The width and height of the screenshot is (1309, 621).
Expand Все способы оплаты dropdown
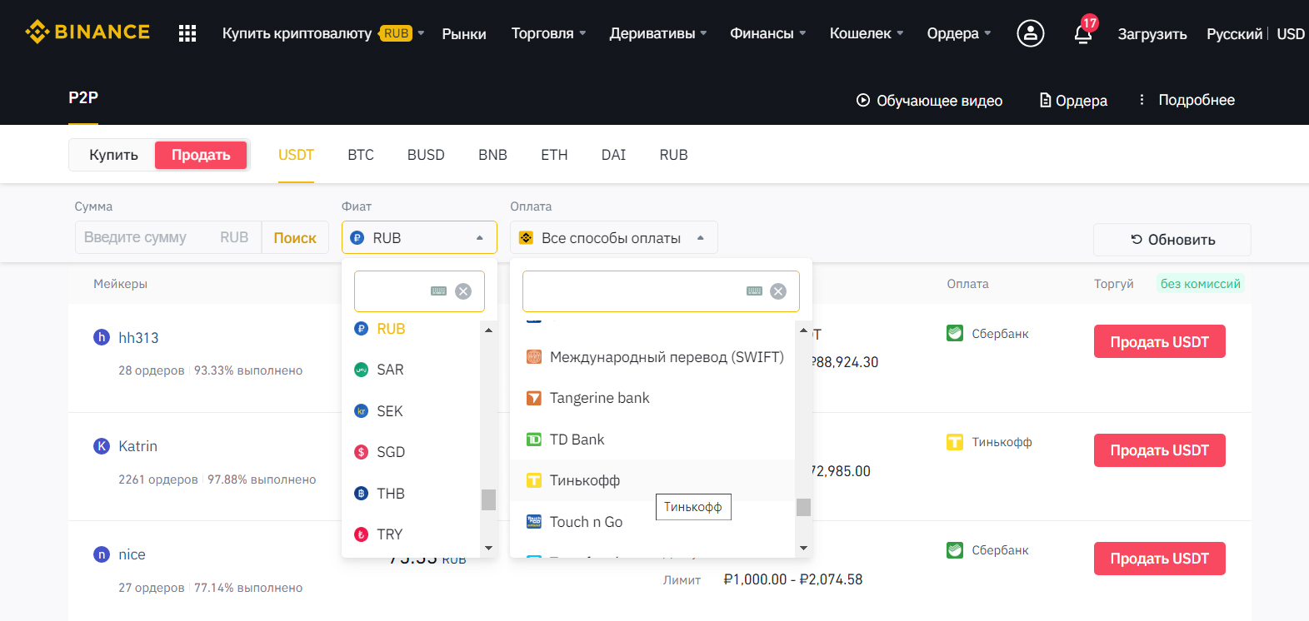tap(614, 237)
